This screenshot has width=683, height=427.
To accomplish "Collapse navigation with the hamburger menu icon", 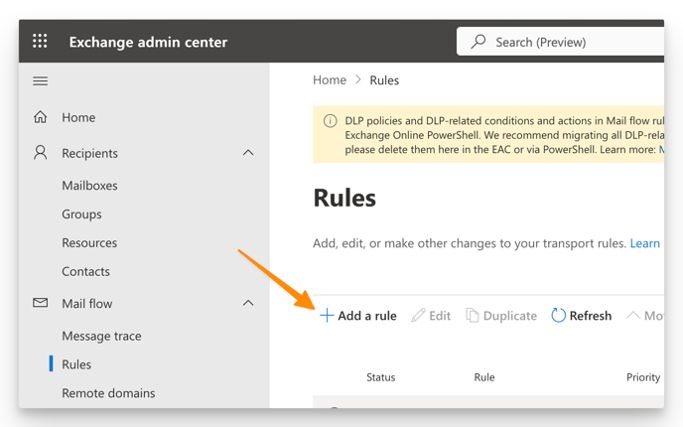I will tap(40, 81).
